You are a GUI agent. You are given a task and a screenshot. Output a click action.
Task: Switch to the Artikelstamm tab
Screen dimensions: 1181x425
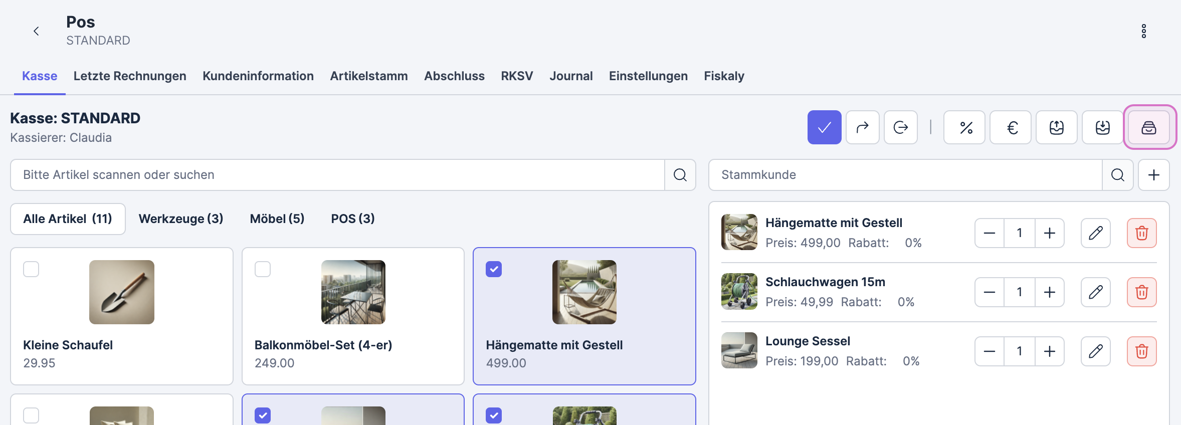pyautogui.click(x=368, y=76)
